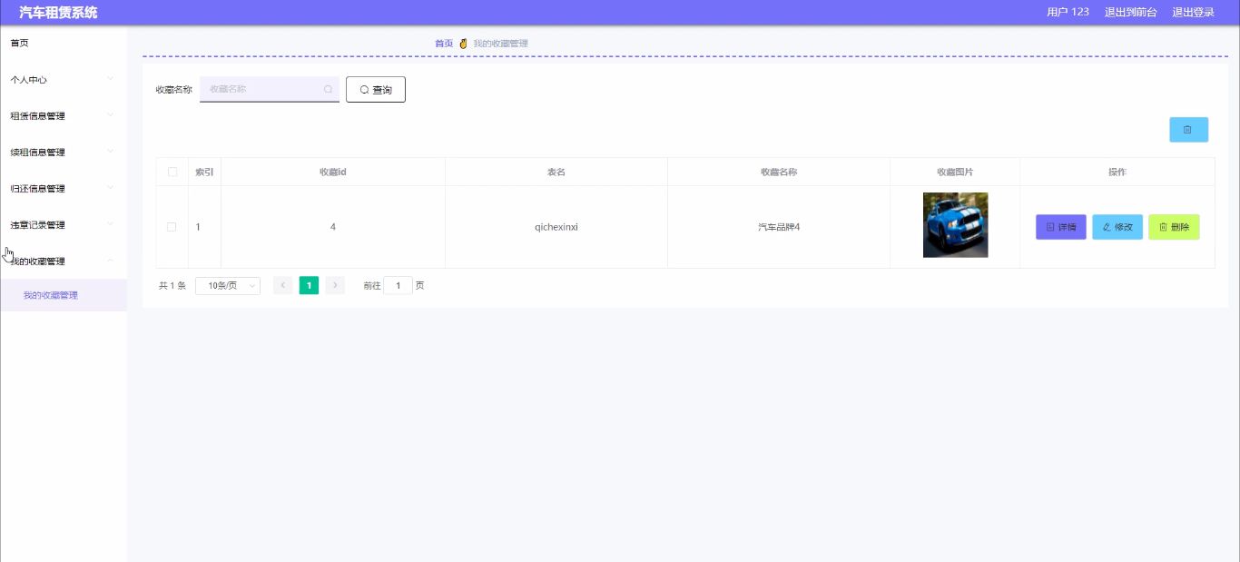Click the 修改 edit button
The image size is (1240, 562).
coord(1117,227)
